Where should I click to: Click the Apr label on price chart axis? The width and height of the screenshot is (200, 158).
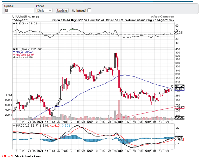pos(120,122)
